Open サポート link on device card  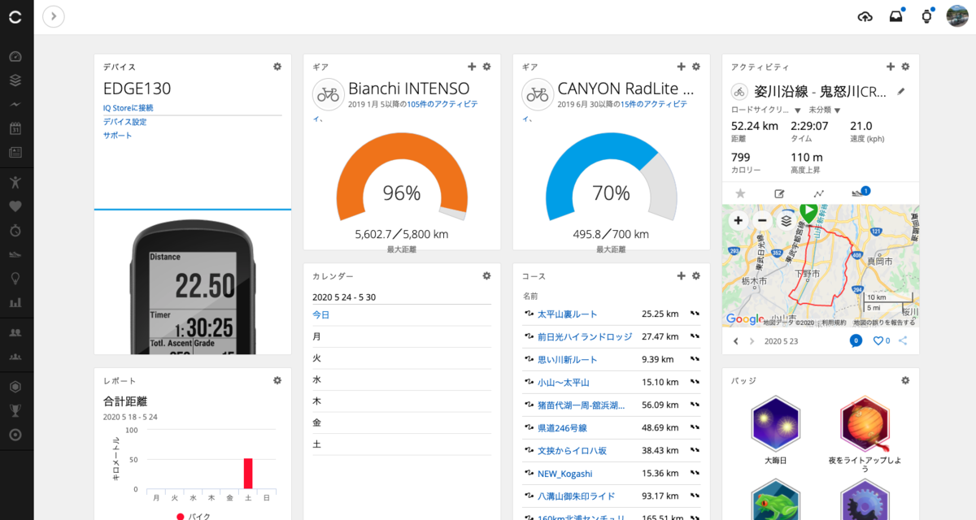coord(117,136)
